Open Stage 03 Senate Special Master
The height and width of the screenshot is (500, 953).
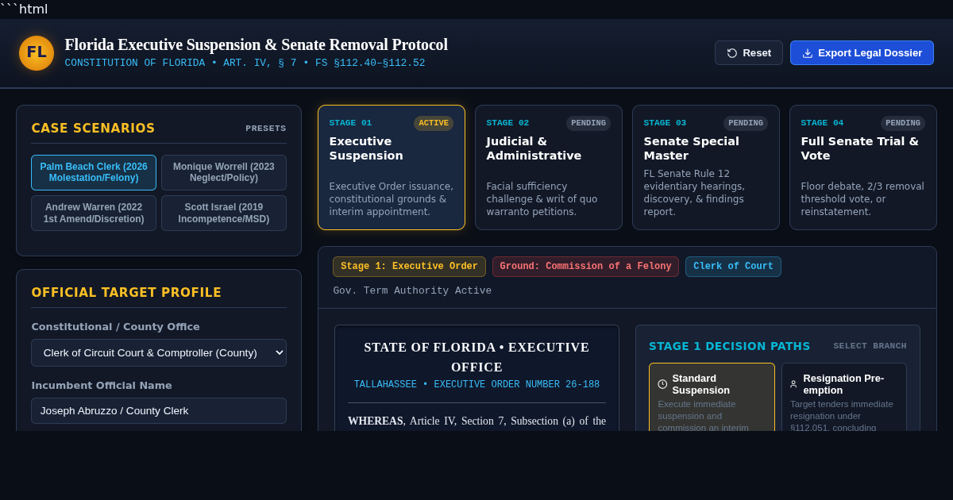coord(706,167)
